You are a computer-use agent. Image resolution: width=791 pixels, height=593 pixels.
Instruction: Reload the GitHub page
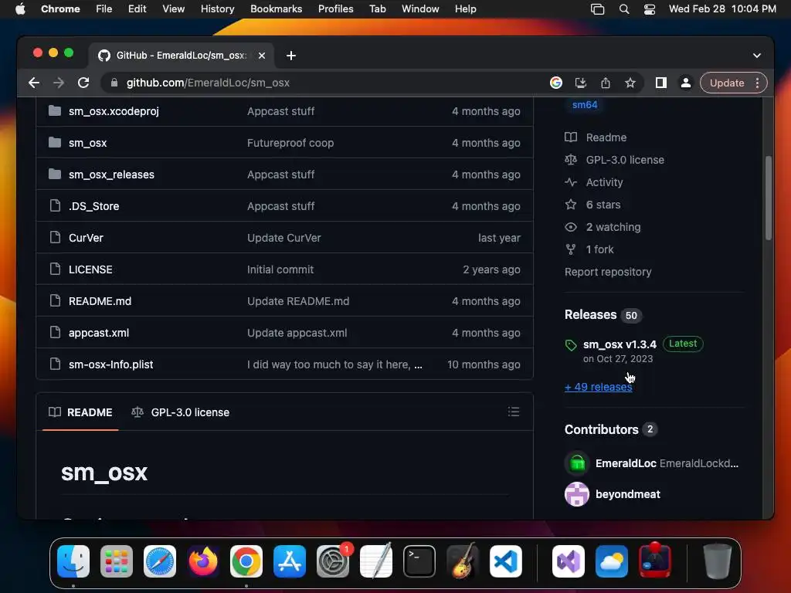(x=83, y=83)
